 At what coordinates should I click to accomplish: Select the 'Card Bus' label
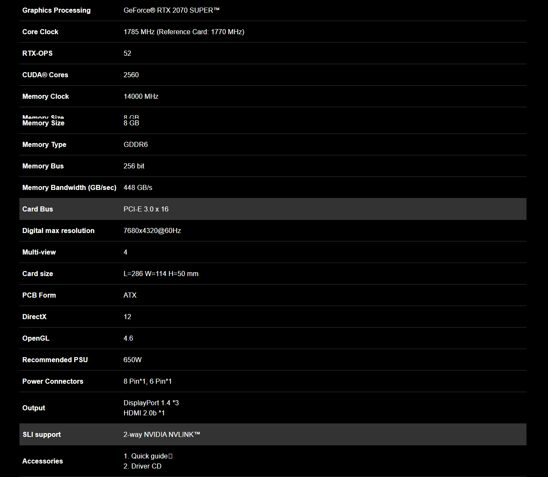(x=38, y=209)
